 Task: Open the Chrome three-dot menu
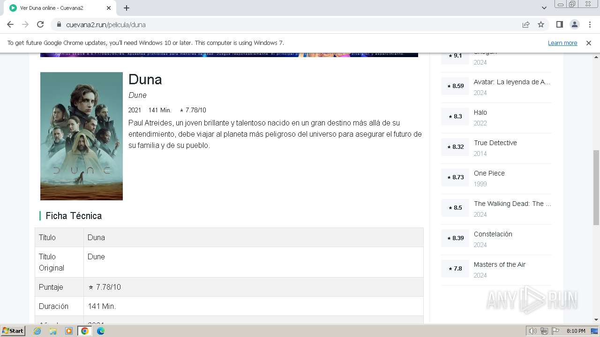(x=590, y=24)
